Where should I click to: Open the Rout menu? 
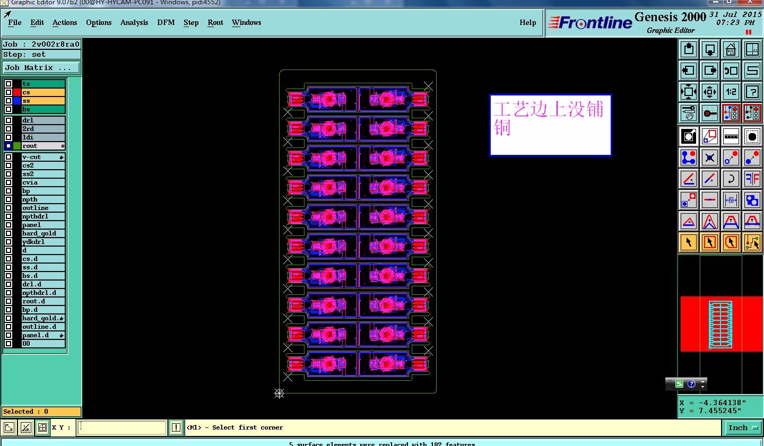(215, 22)
